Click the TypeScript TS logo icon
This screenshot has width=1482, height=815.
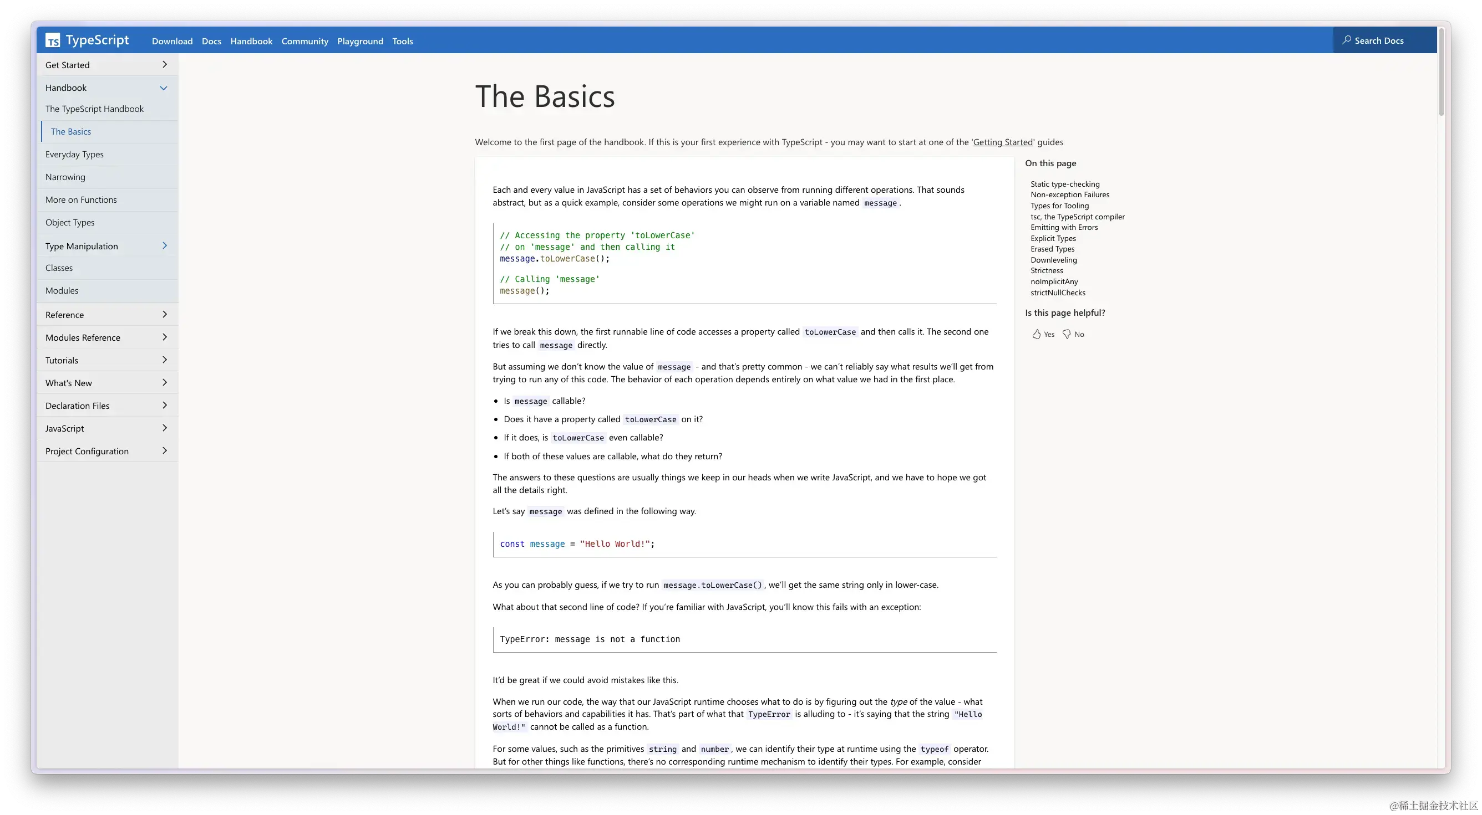[53, 40]
